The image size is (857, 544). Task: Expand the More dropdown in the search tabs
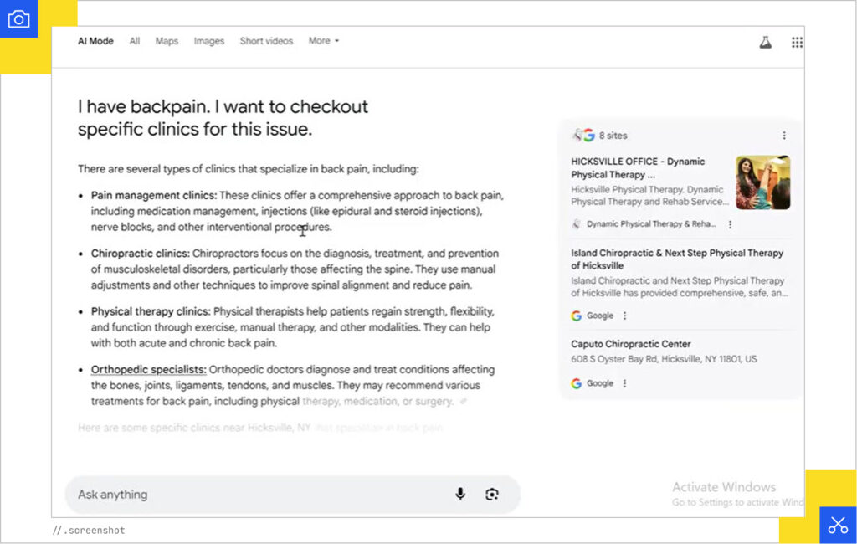[323, 41]
